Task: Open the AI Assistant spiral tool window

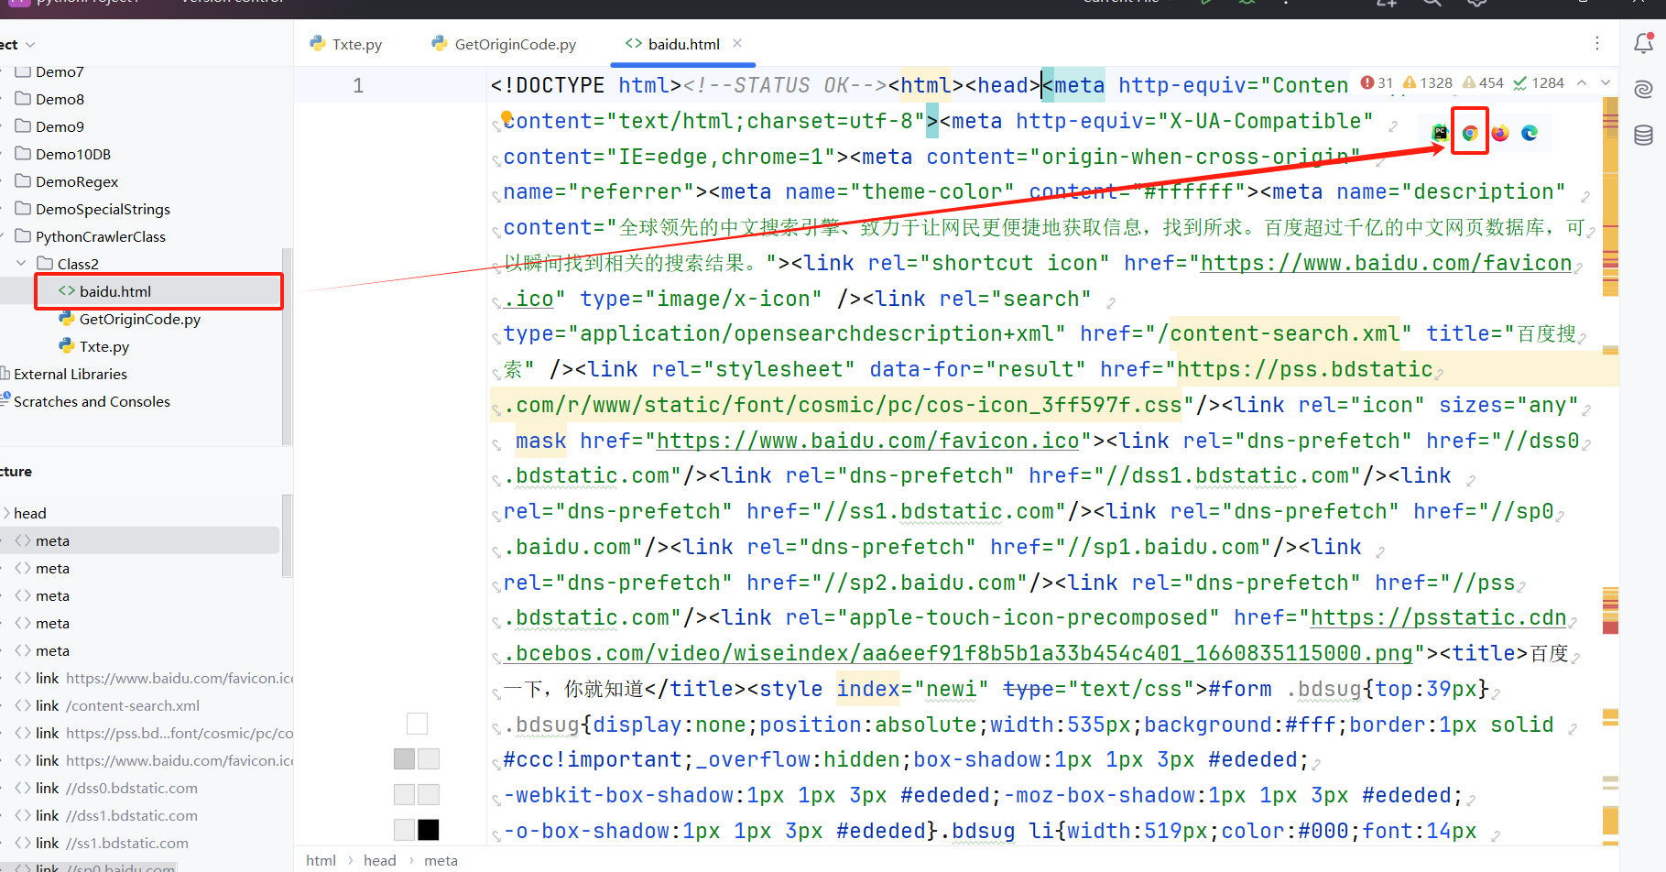Action: 1644,89
